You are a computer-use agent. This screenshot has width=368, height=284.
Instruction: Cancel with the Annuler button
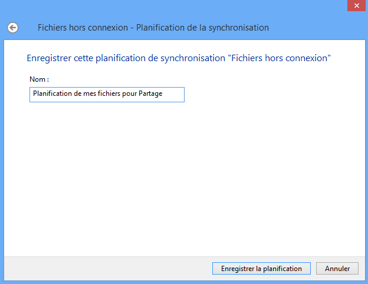pos(337,268)
